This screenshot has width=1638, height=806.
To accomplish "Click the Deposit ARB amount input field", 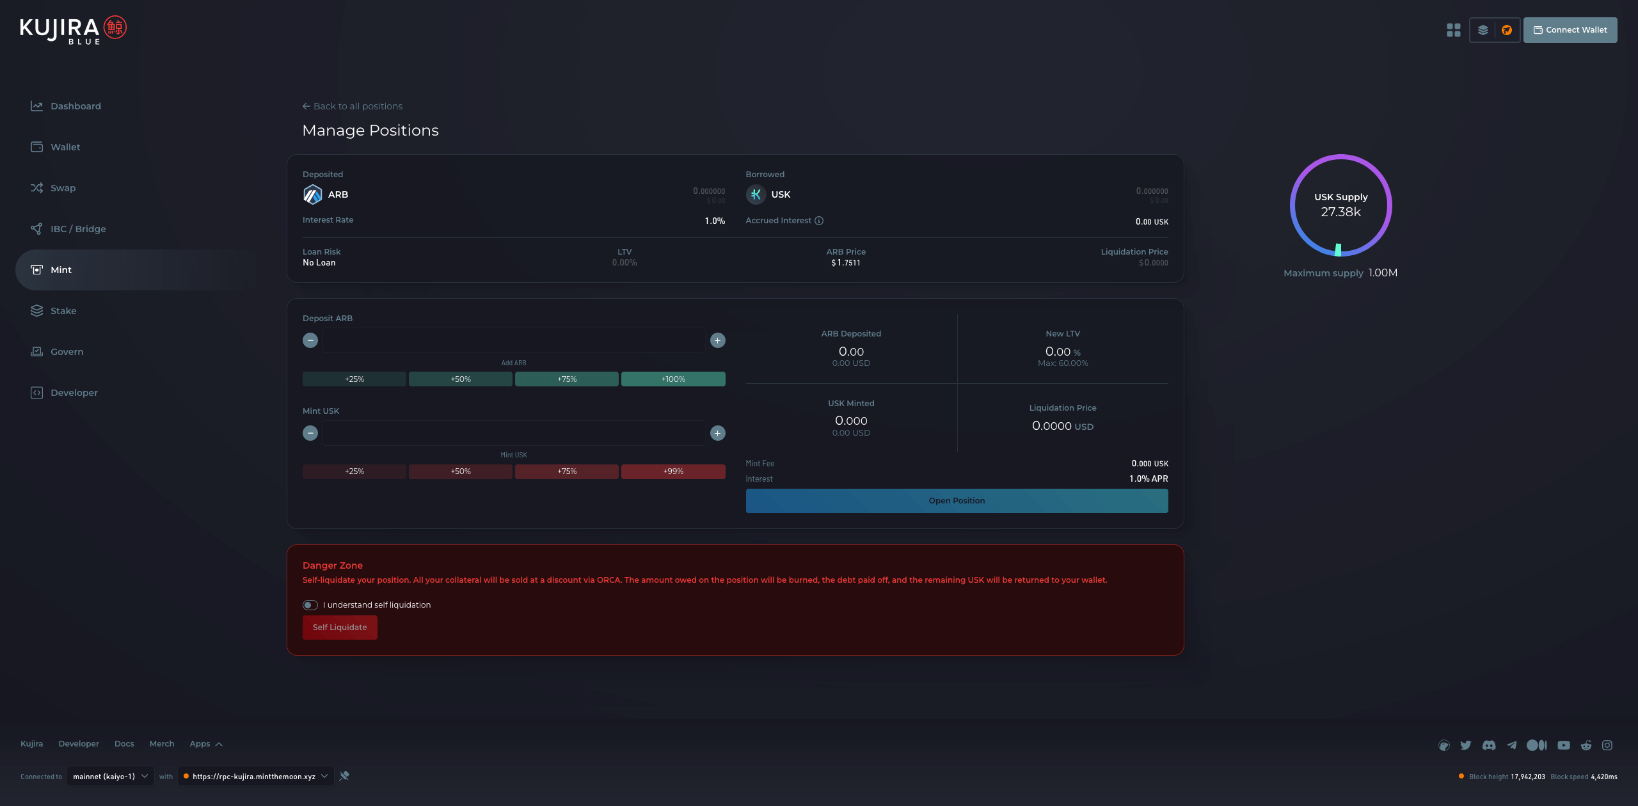I will 514,340.
